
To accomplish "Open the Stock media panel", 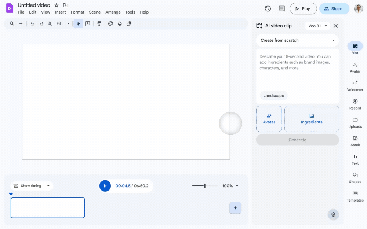I will coord(355,140).
